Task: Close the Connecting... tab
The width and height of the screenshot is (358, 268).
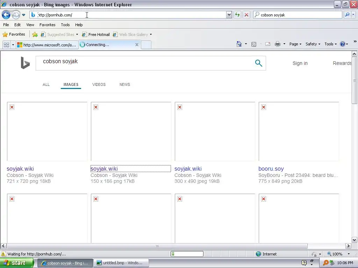Action: 137,45
